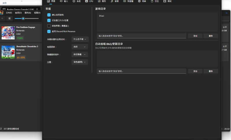Switch to the 输入 (Input) settings tab
231x140 pixels.
(64, 1)
